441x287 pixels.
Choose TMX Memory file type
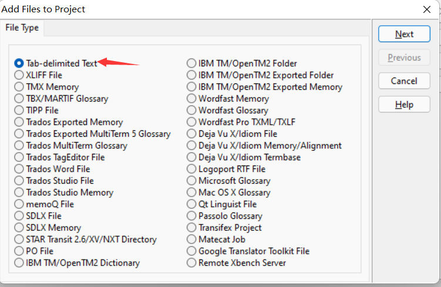[x=19, y=87]
